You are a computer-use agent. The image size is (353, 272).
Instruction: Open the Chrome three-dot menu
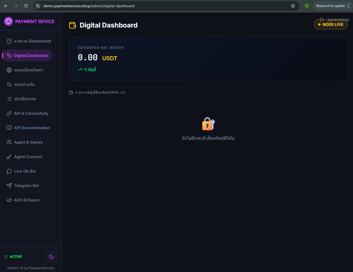click(349, 6)
